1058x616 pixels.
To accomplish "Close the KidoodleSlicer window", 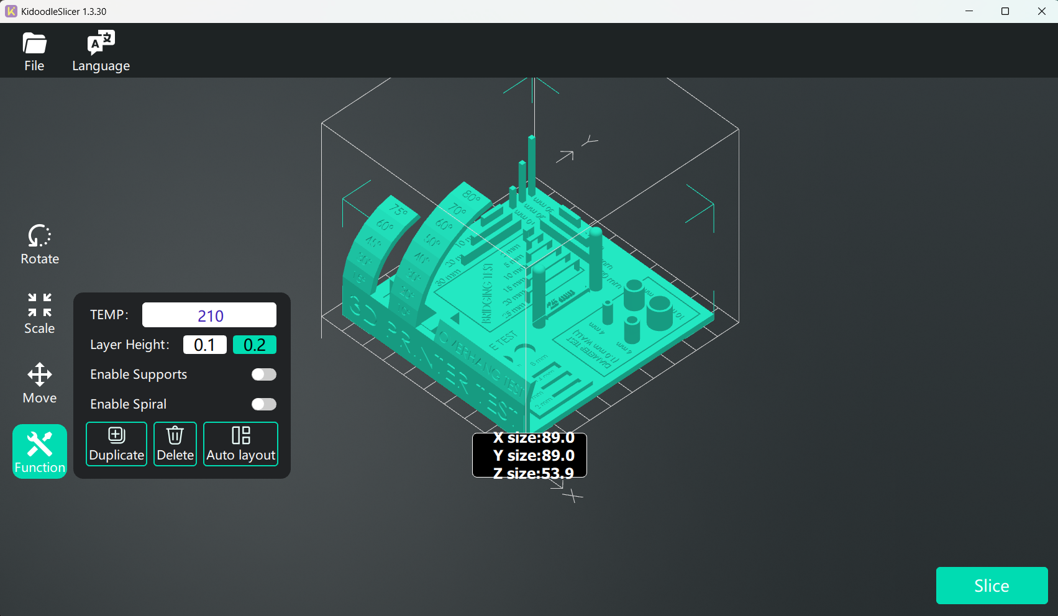I will [1041, 11].
